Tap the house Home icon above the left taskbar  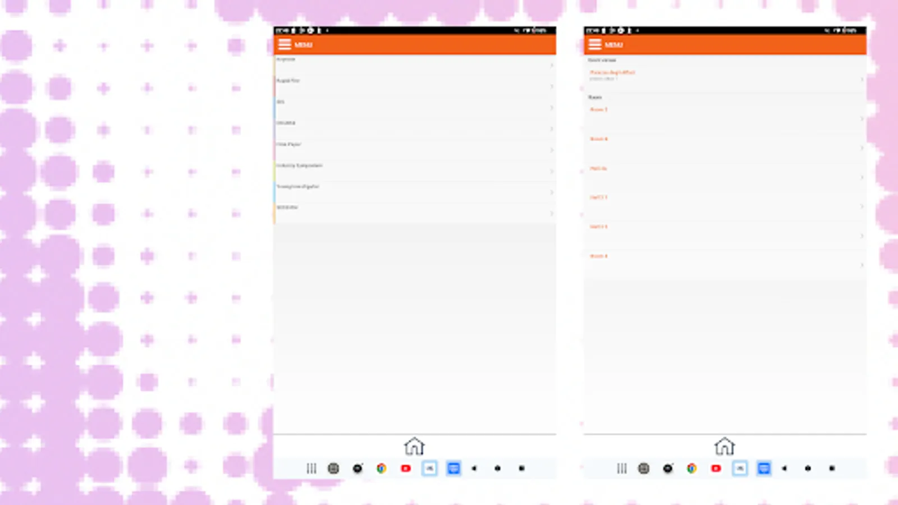coord(414,446)
